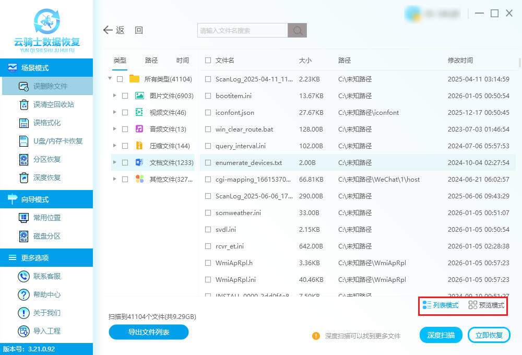
Task: Click the 导入工程 import icon
Action: [23, 331]
